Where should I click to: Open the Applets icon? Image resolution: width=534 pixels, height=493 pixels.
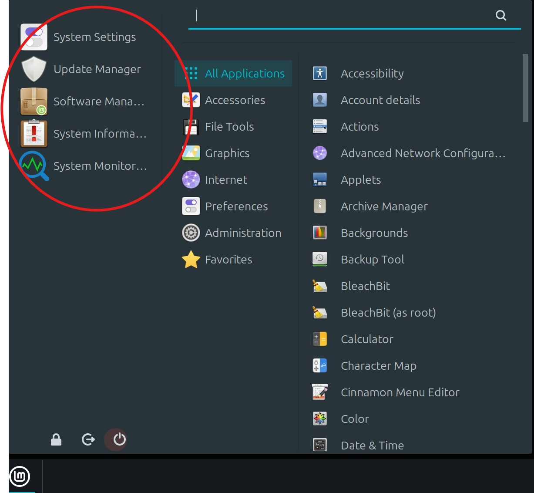click(x=320, y=179)
